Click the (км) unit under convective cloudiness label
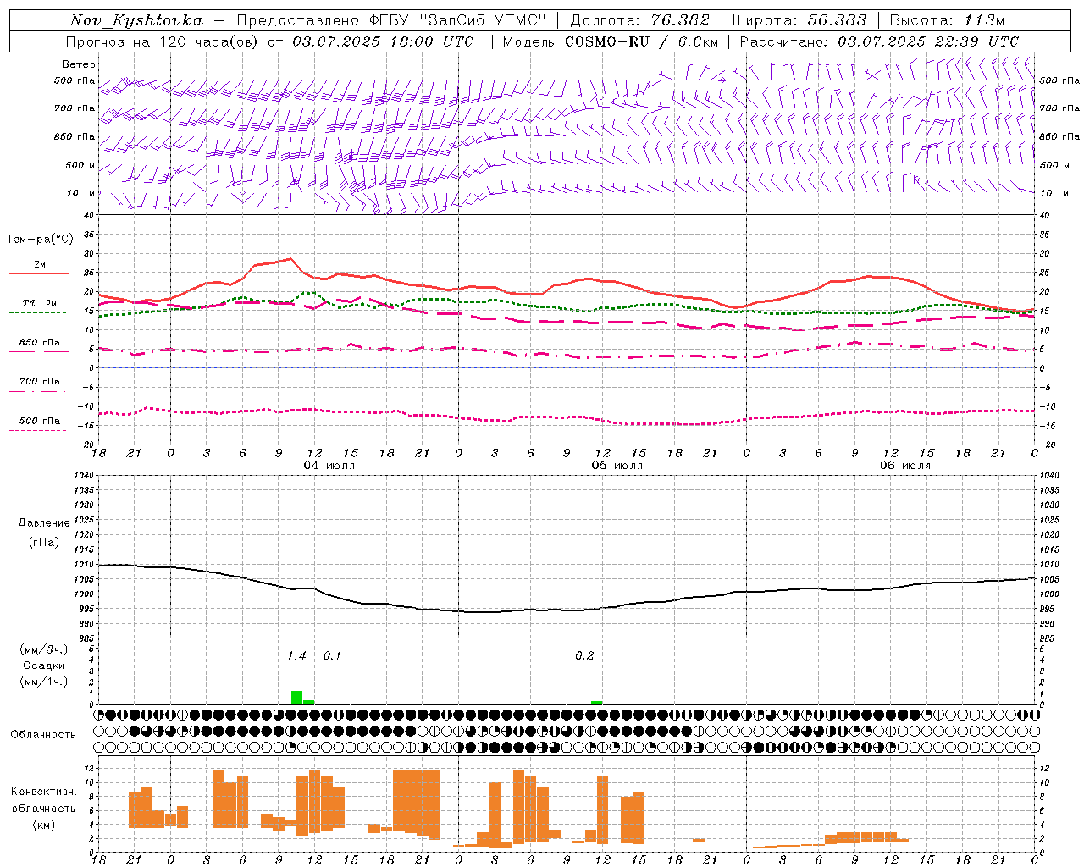The width and height of the screenshot is (1084, 867). pos(43,825)
